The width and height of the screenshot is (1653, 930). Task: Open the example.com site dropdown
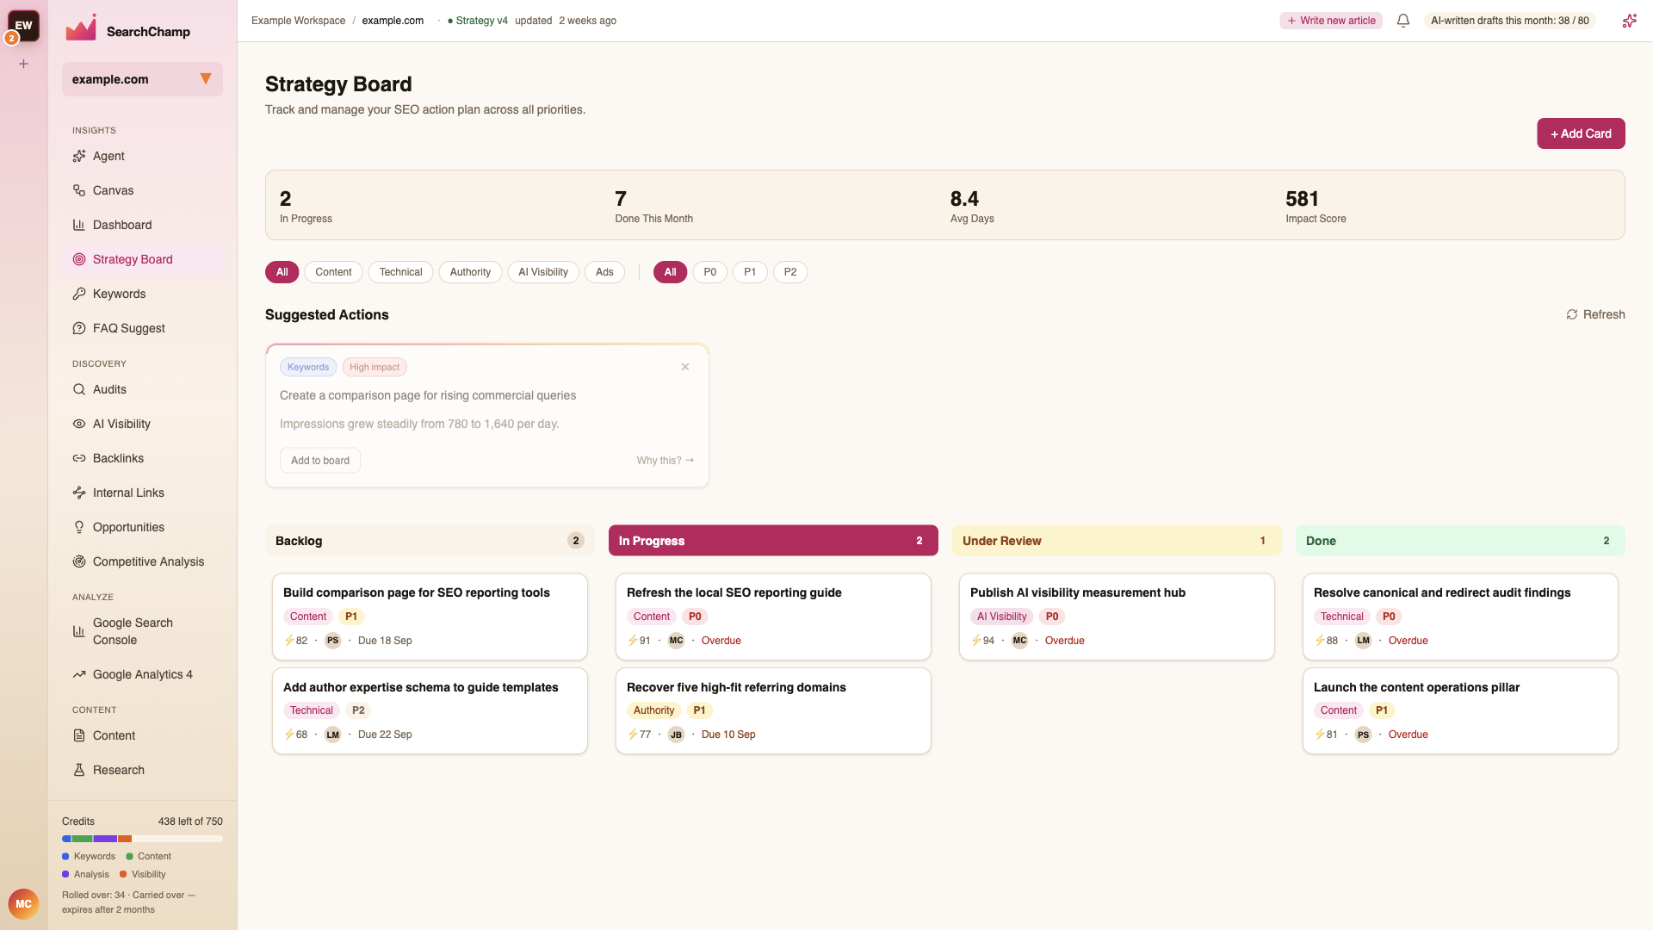point(142,79)
